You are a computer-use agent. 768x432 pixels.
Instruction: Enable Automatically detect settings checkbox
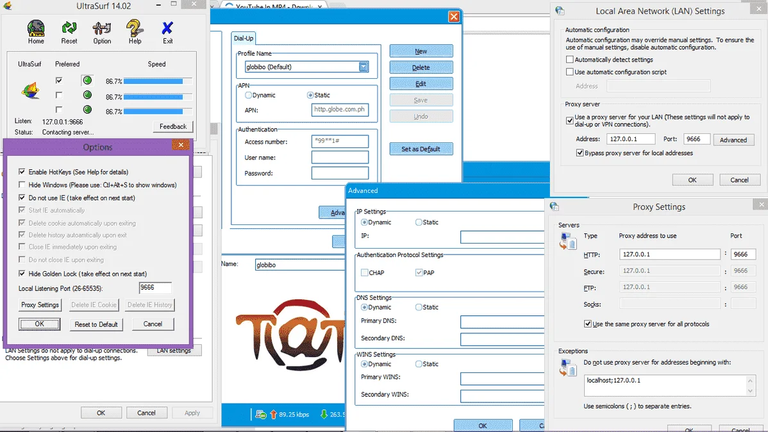570,59
